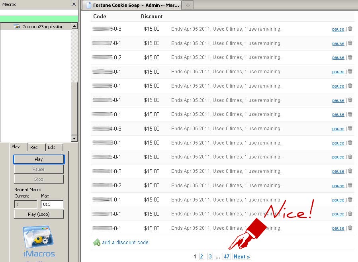Screen dimensions: 358x262
Task: Click the iMacros logo image
Action: (39, 240)
